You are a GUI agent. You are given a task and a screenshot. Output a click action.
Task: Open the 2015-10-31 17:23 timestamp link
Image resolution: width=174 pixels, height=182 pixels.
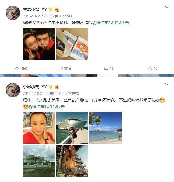point(37,16)
